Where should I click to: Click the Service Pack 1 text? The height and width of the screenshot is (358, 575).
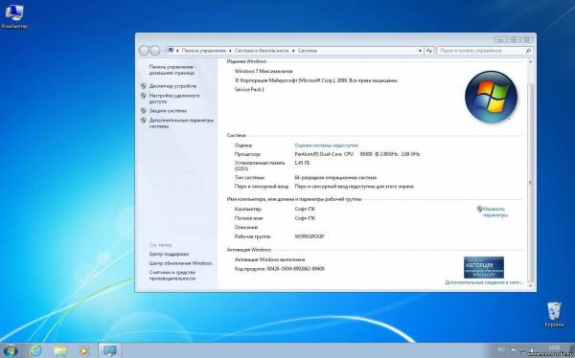[x=249, y=90]
